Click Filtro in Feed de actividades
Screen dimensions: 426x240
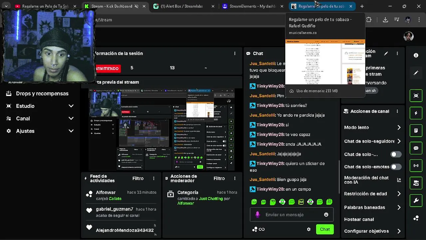138,178
